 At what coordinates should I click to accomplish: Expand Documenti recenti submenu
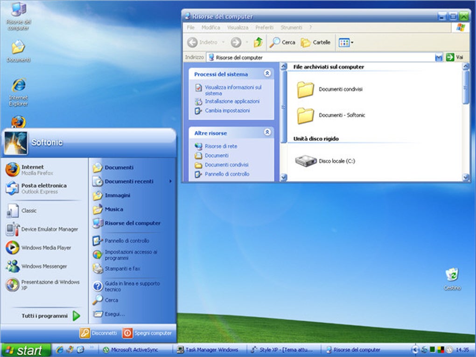click(x=133, y=181)
